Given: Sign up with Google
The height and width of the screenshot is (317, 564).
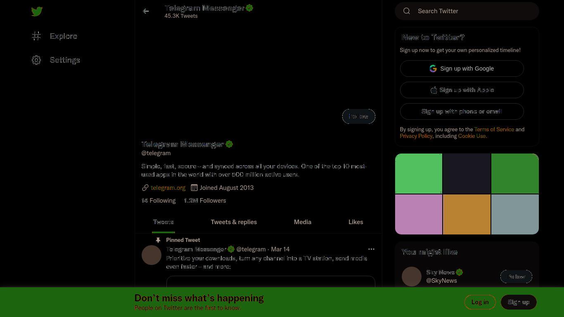Looking at the screenshot, I should pyautogui.click(x=462, y=69).
